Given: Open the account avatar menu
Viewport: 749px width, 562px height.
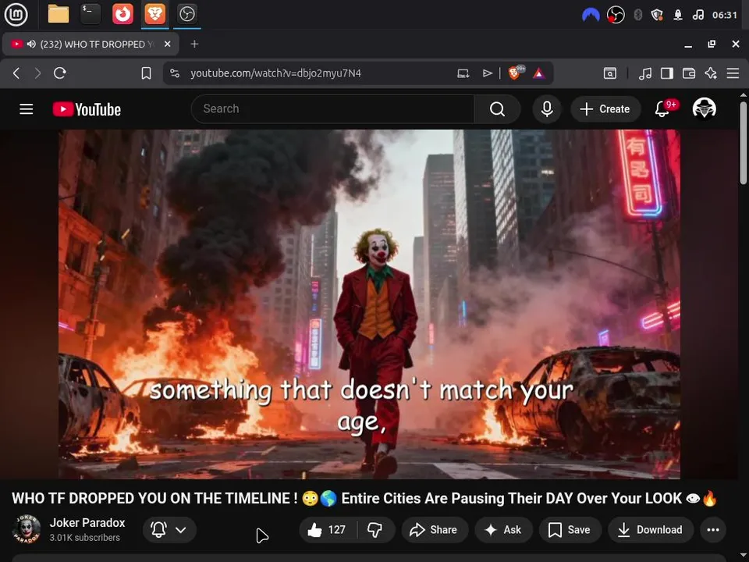Looking at the screenshot, I should pyautogui.click(x=704, y=108).
